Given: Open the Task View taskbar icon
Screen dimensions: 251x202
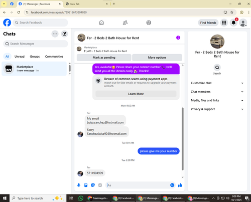Looking at the screenshot, I should [71, 198].
